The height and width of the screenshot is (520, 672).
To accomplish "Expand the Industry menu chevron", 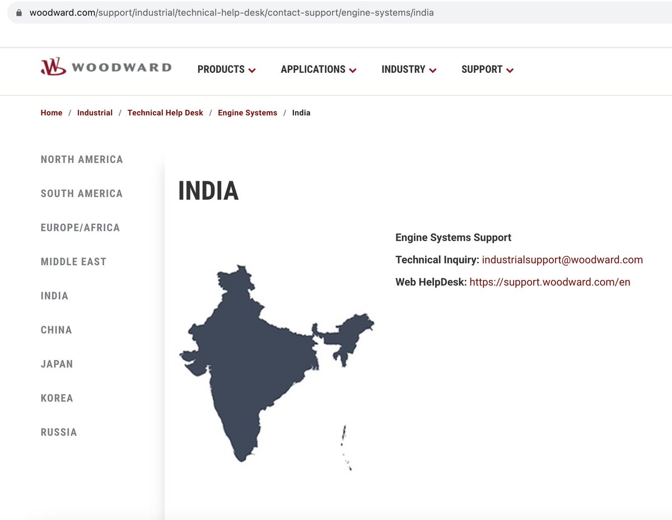I will pos(433,71).
